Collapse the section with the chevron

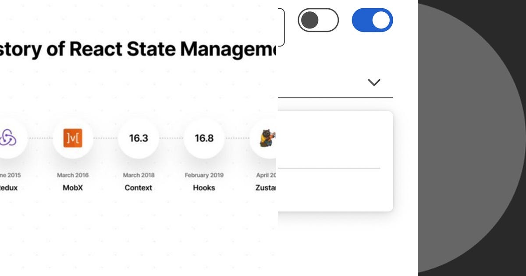(x=373, y=82)
